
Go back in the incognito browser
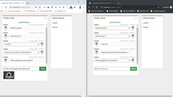[89, 7]
